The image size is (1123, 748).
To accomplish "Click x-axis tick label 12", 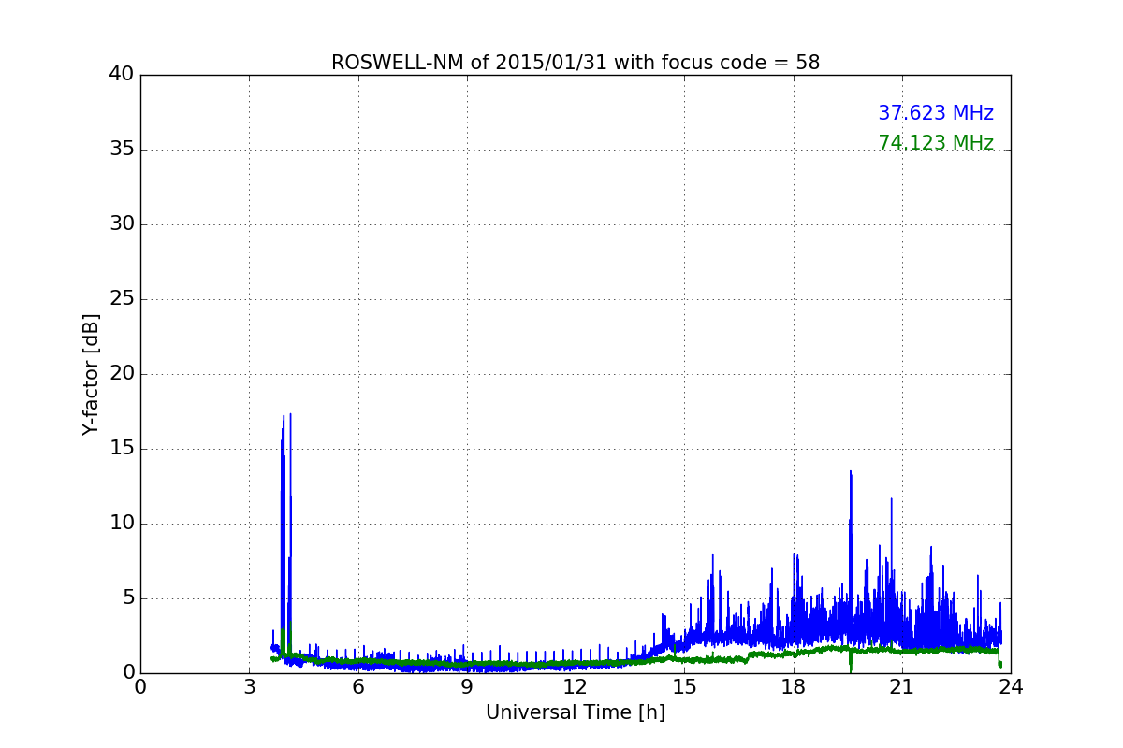I will (576, 687).
